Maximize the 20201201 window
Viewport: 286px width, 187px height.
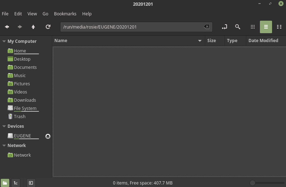[x=270, y=4]
